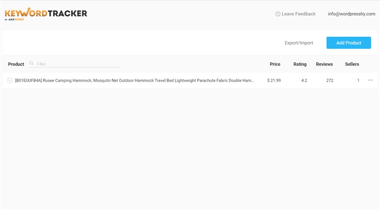Sort by the Price column header
This screenshot has height=210, width=380.
(x=275, y=64)
